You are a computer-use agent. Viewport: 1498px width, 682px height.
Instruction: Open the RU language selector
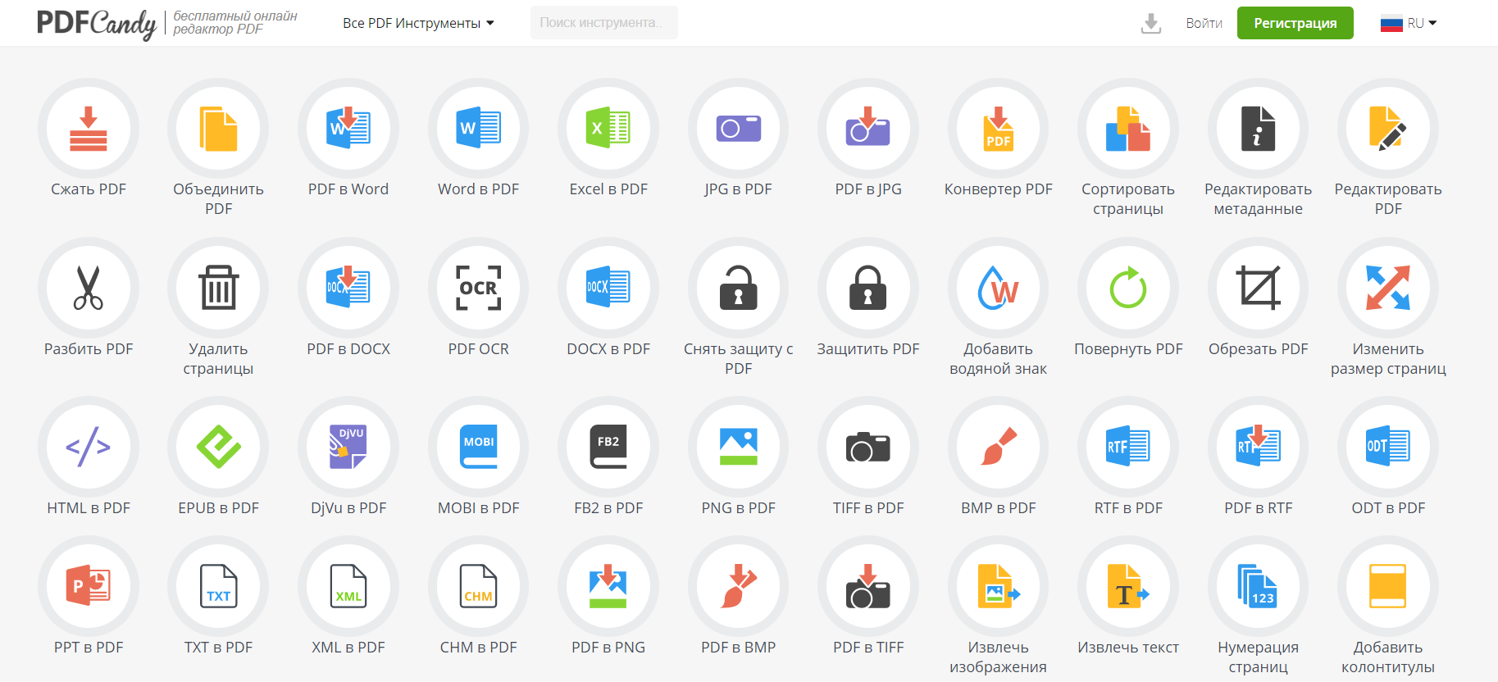tap(1409, 23)
